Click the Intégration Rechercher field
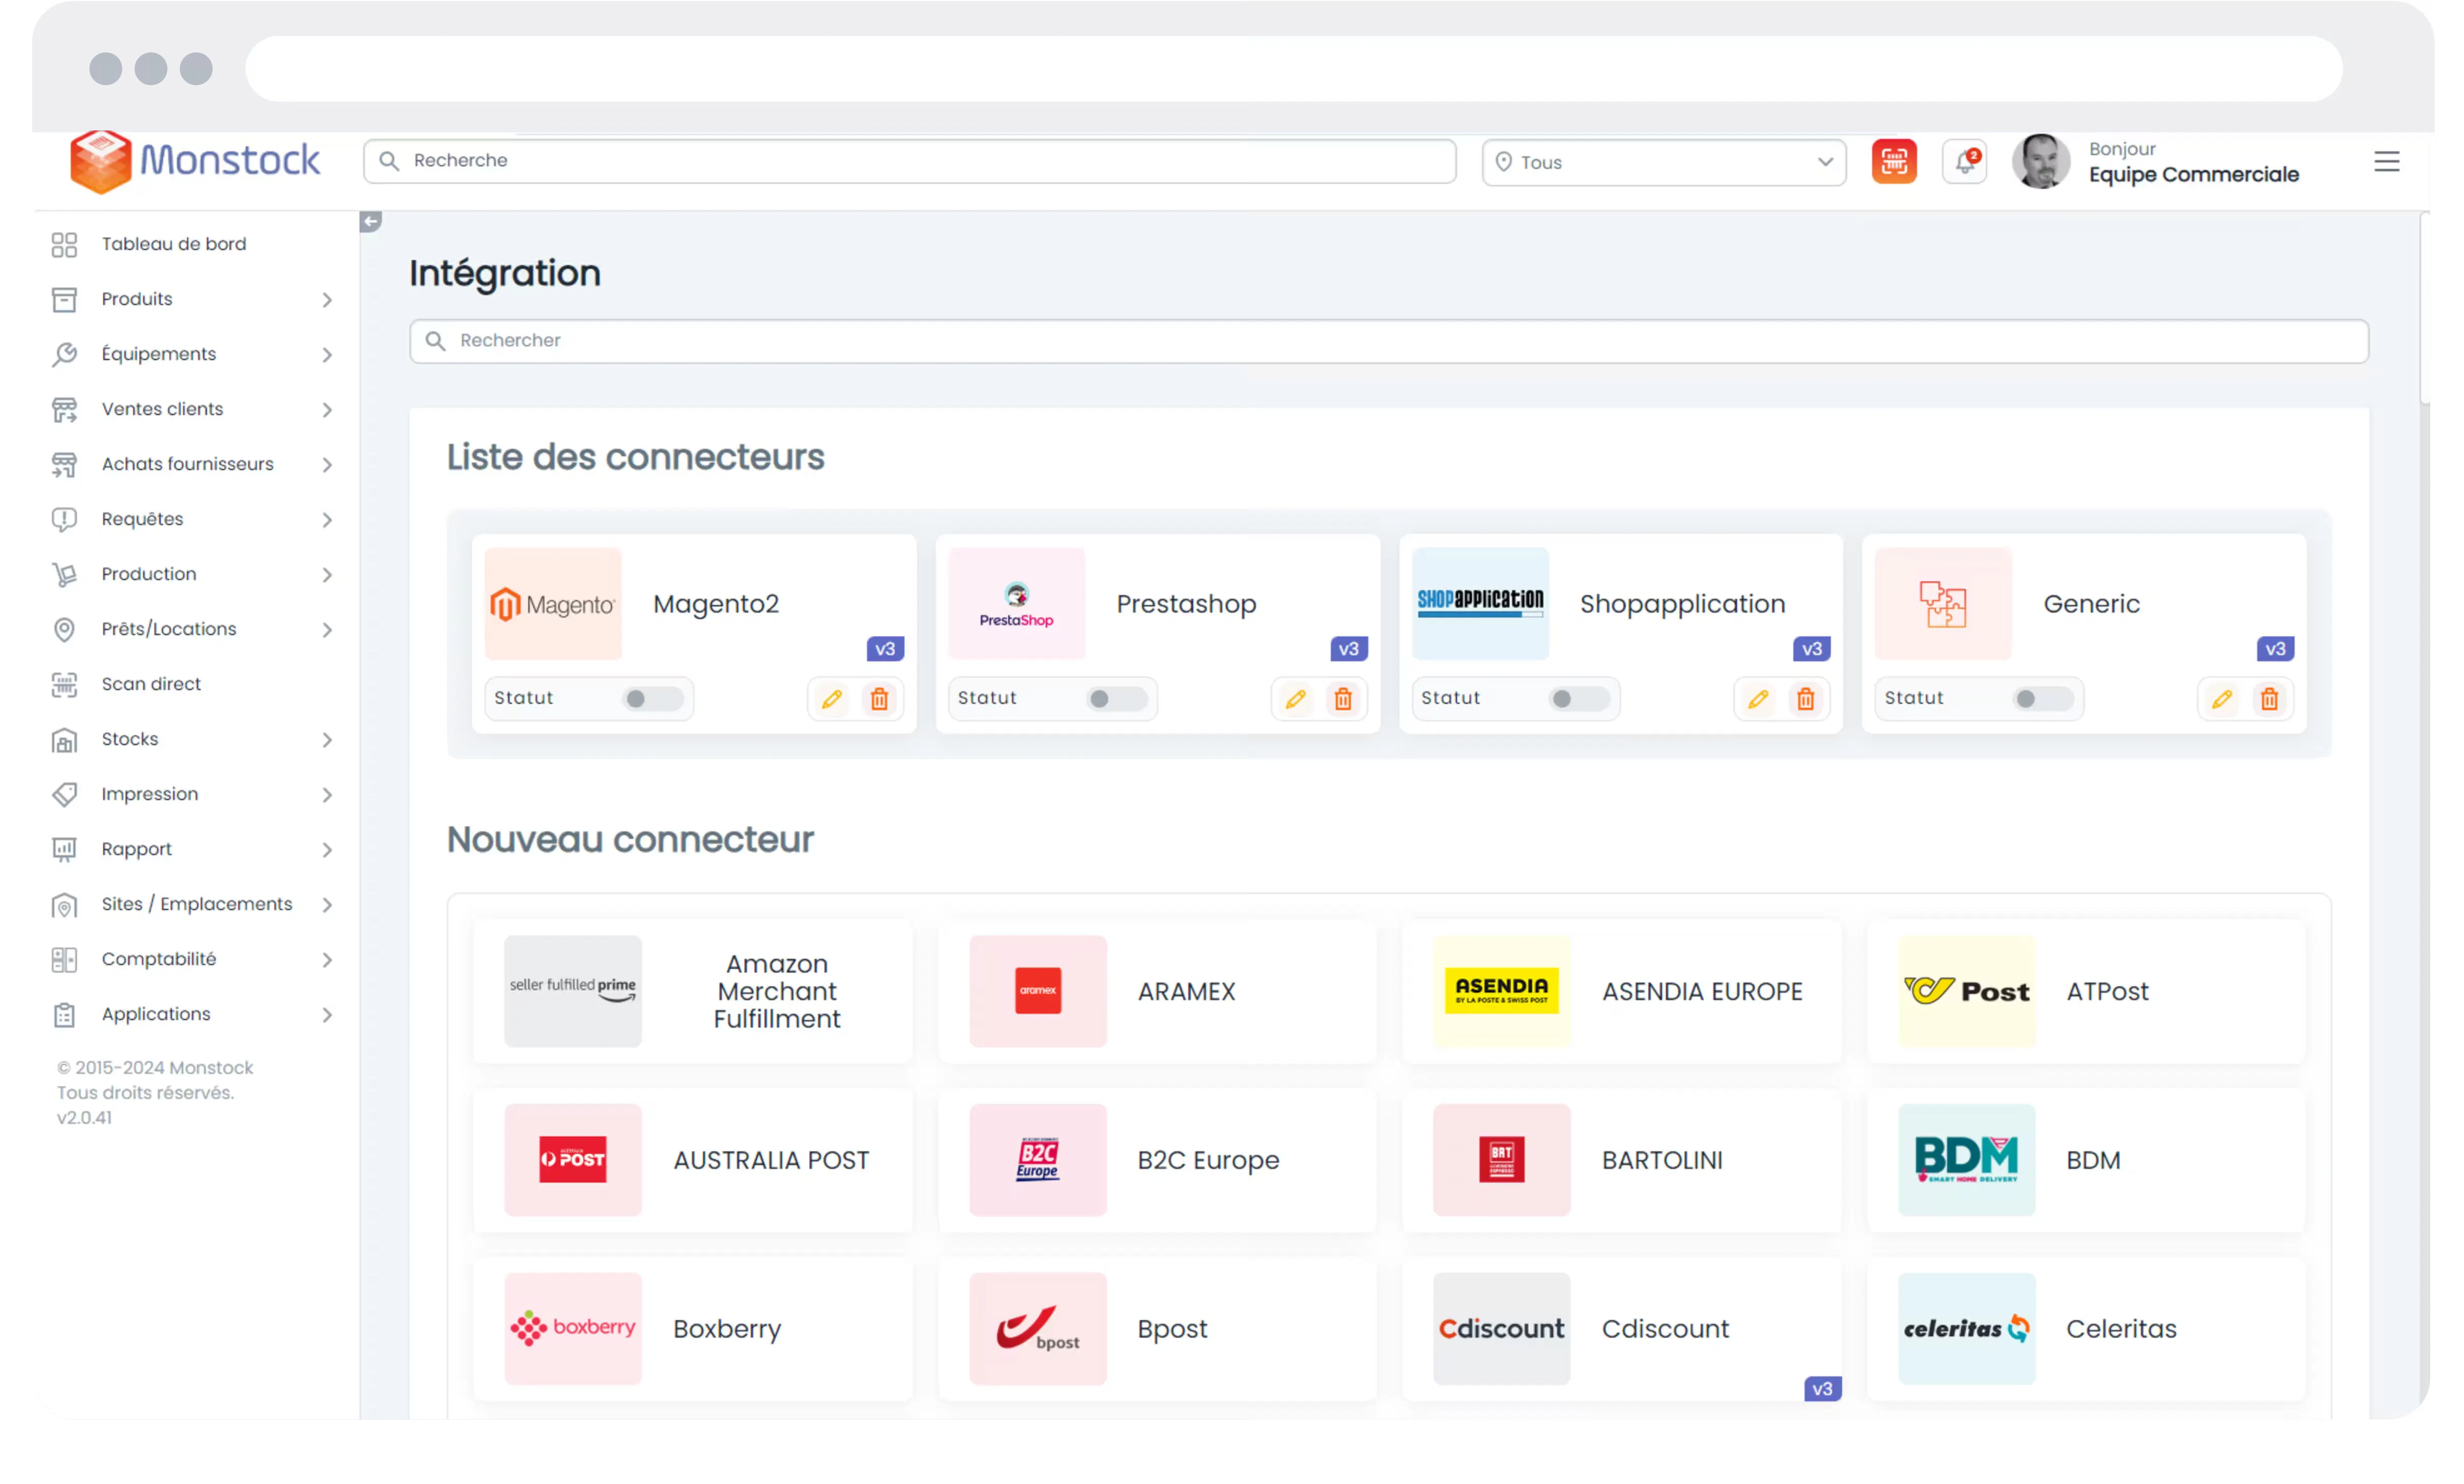Image resolution: width=2464 pixels, height=1484 pixels. click(x=1388, y=341)
